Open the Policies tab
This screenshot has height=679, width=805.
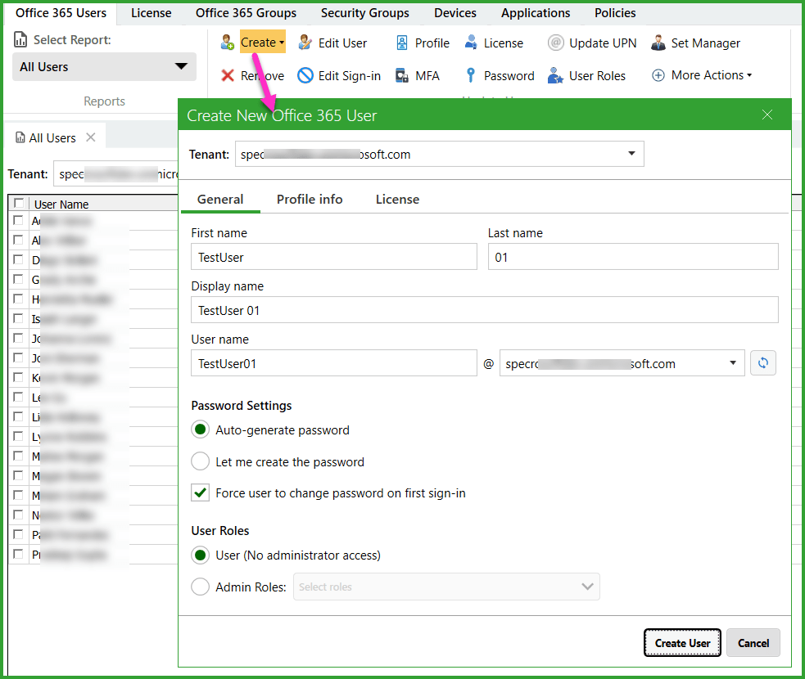coord(615,13)
